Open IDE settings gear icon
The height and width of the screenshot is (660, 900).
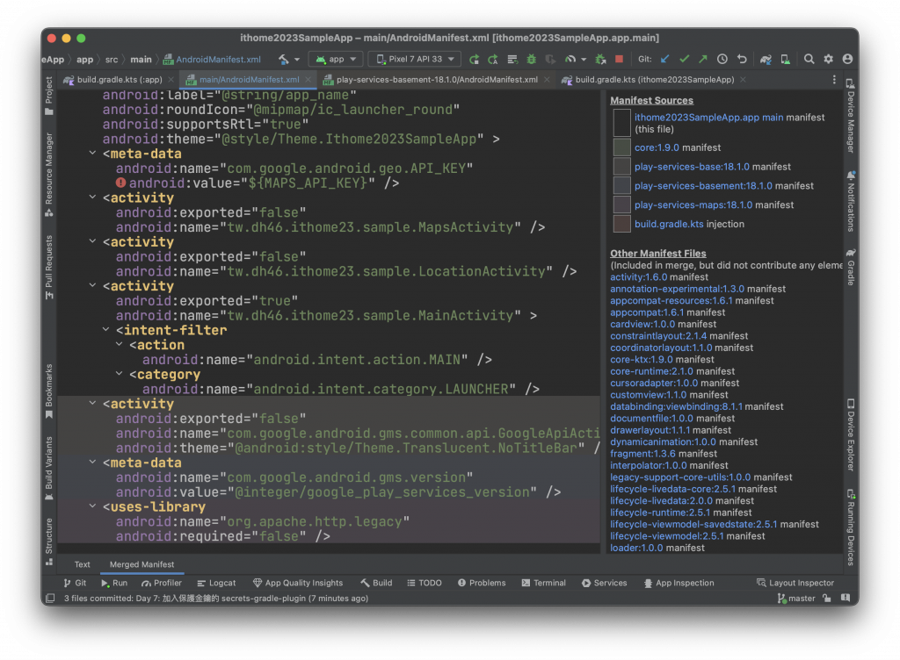point(828,59)
